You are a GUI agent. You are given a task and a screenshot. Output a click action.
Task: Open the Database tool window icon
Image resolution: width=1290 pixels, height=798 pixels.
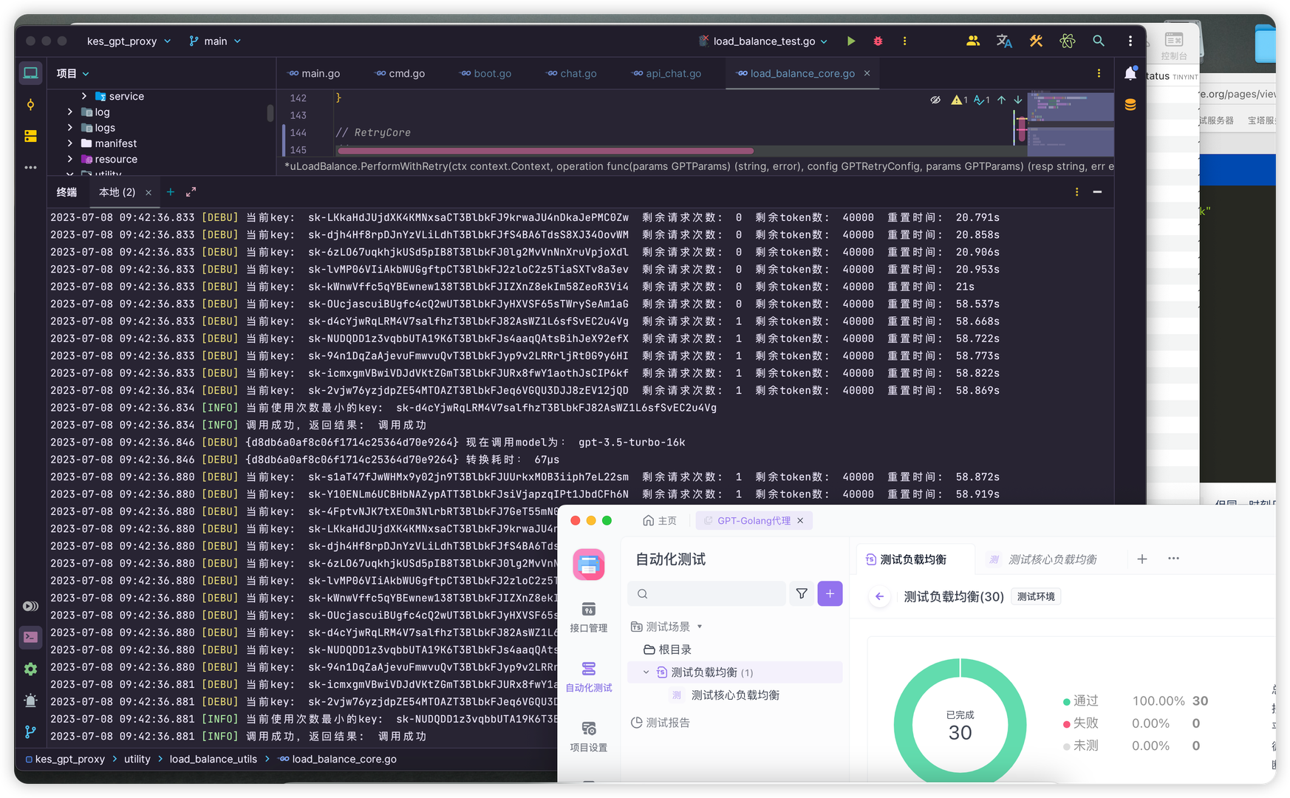click(x=1130, y=105)
